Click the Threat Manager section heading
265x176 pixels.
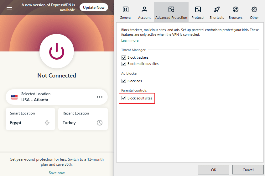pyautogui.click(x=133, y=50)
